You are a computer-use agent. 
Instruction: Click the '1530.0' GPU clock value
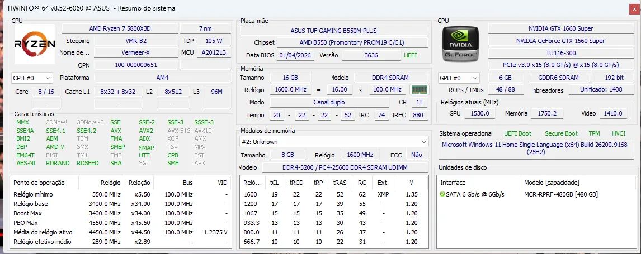(x=480, y=114)
